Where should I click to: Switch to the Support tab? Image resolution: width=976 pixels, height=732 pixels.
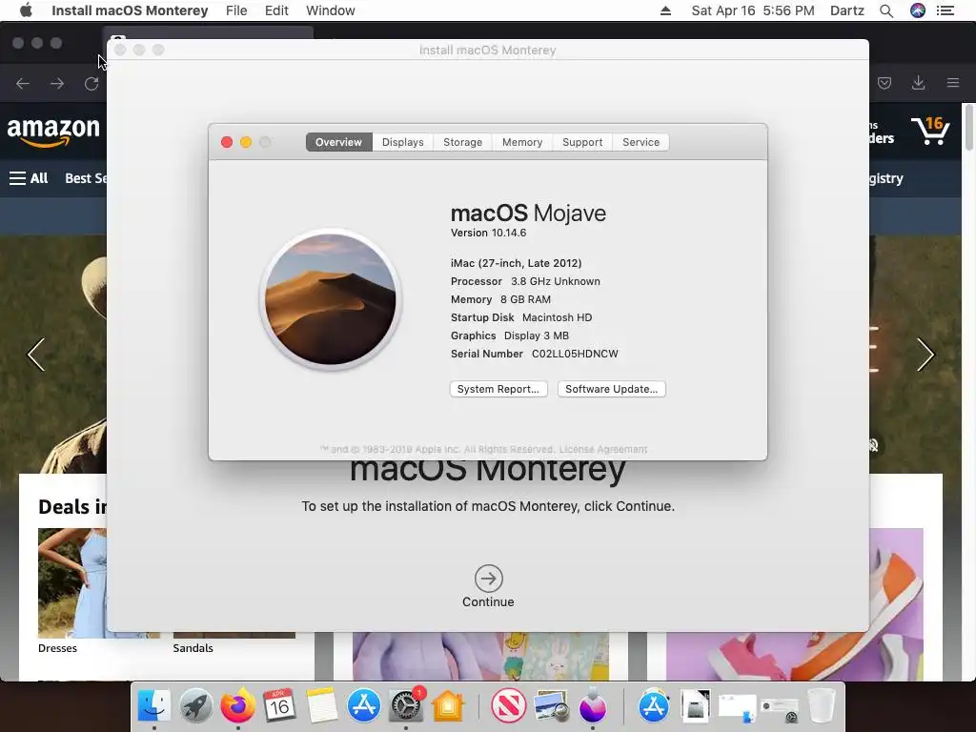[x=582, y=142]
